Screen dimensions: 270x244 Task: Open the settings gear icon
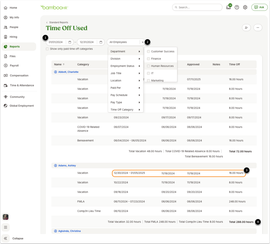click(245, 7)
